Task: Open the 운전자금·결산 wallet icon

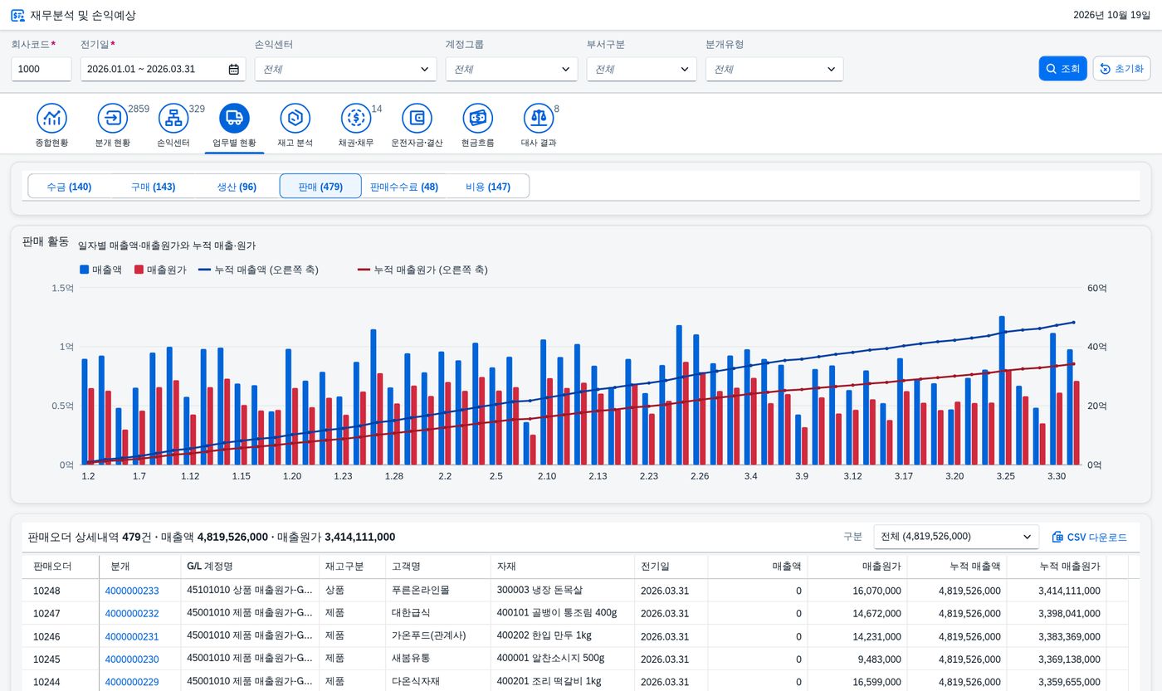Action: coord(417,119)
